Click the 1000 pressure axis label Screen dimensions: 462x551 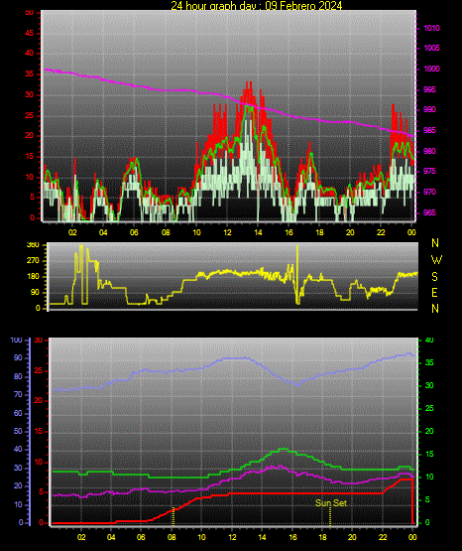pyautogui.click(x=431, y=69)
